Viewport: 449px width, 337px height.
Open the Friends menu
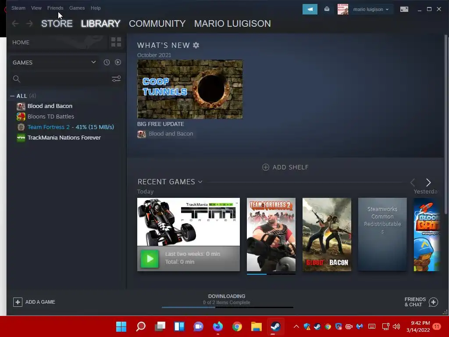(x=55, y=8)
